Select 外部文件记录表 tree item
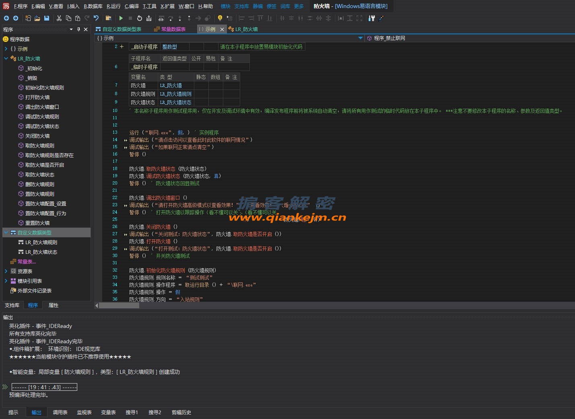 click(35, 290)
